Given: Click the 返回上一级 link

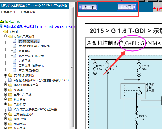Looking at the screenshot, I should (x=12, y=21).
